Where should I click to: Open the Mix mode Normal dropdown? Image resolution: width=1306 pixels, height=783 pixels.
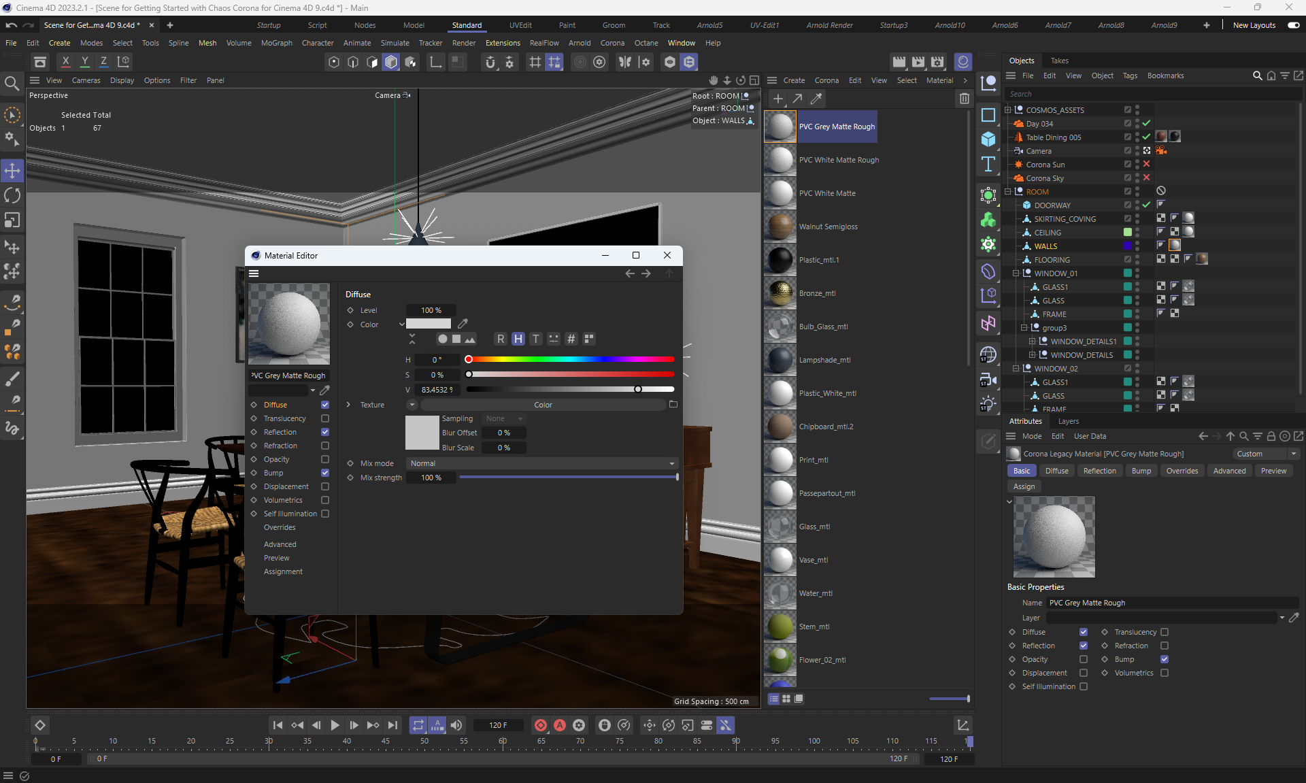coord(542,463)
